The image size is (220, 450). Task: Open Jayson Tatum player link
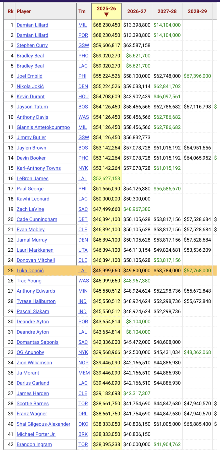(32, 107)
